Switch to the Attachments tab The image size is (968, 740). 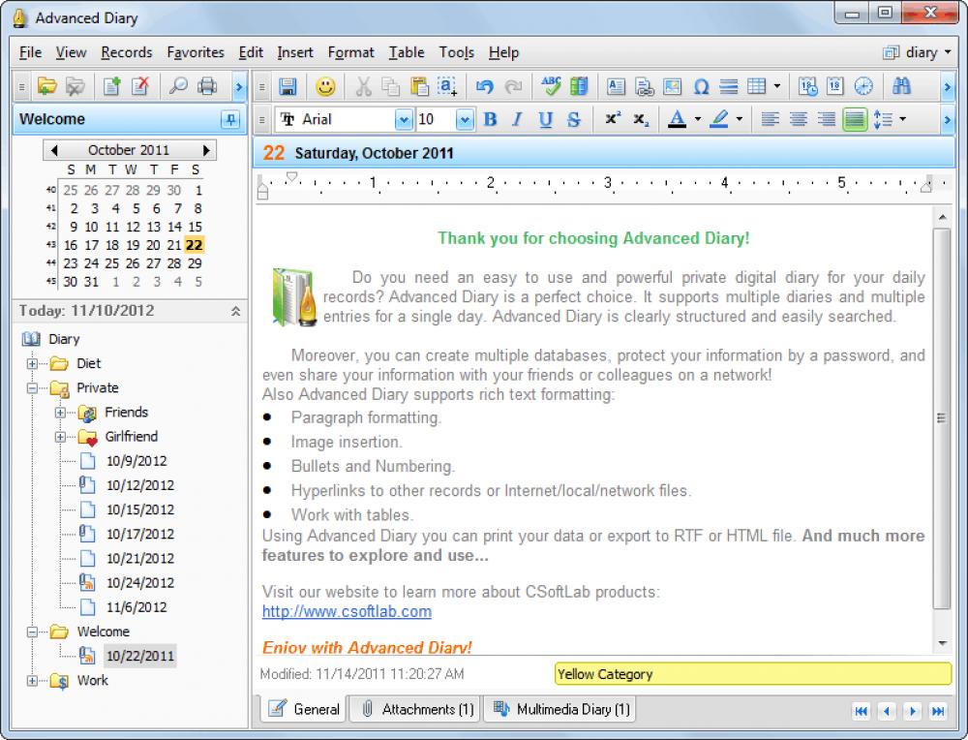pos(414,709)
